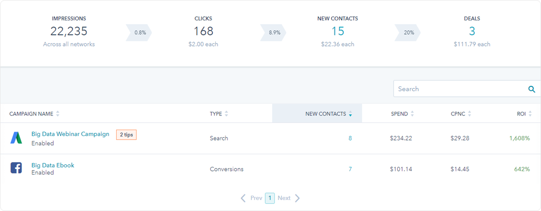The image size is (541, 211).
Task: Sort by Type column arrows
Action: pos(226,114)
